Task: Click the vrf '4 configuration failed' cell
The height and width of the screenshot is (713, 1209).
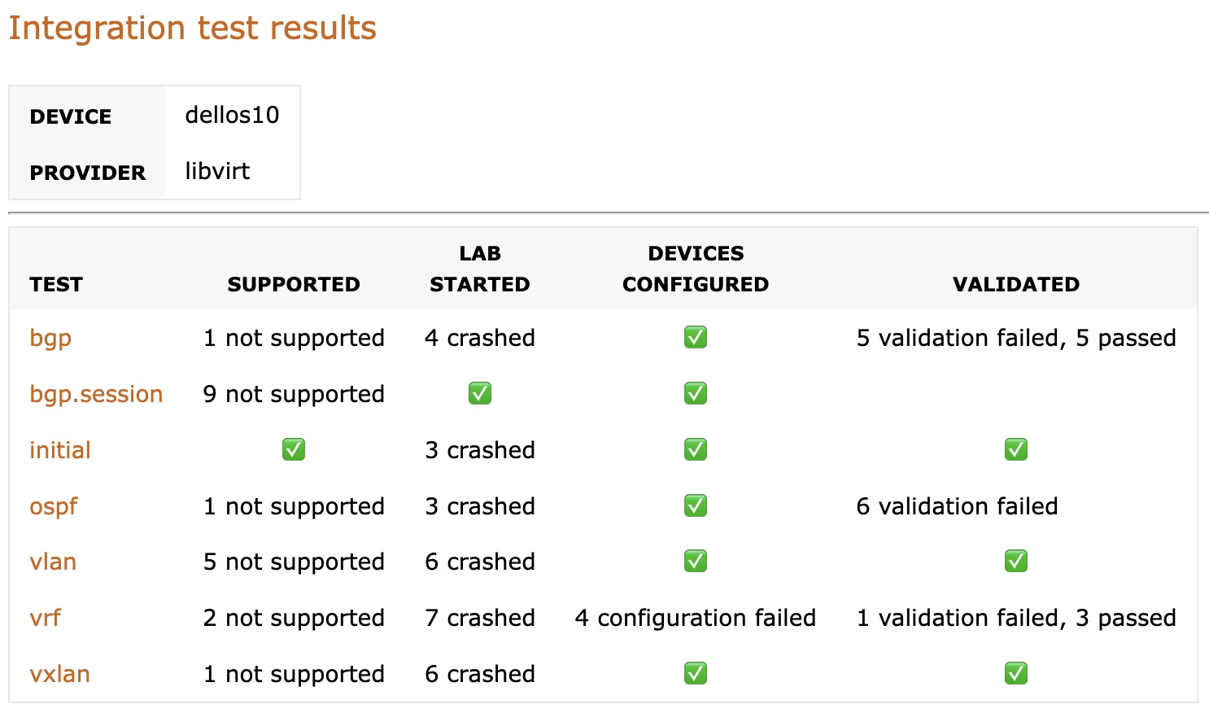Action: click(696, 618)
